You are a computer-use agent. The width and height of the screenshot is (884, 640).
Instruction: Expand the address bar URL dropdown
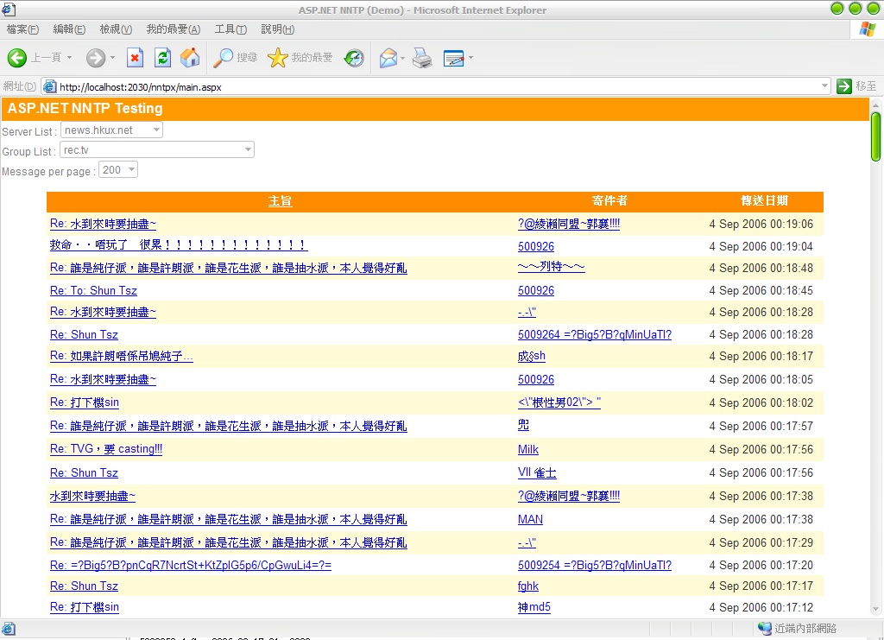[824, 86]
